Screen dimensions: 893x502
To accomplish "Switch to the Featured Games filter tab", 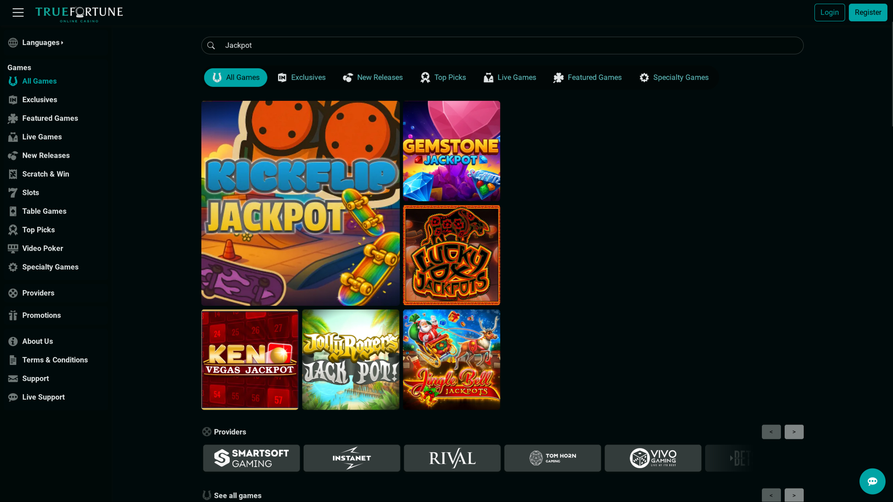I will click(587, 77).
